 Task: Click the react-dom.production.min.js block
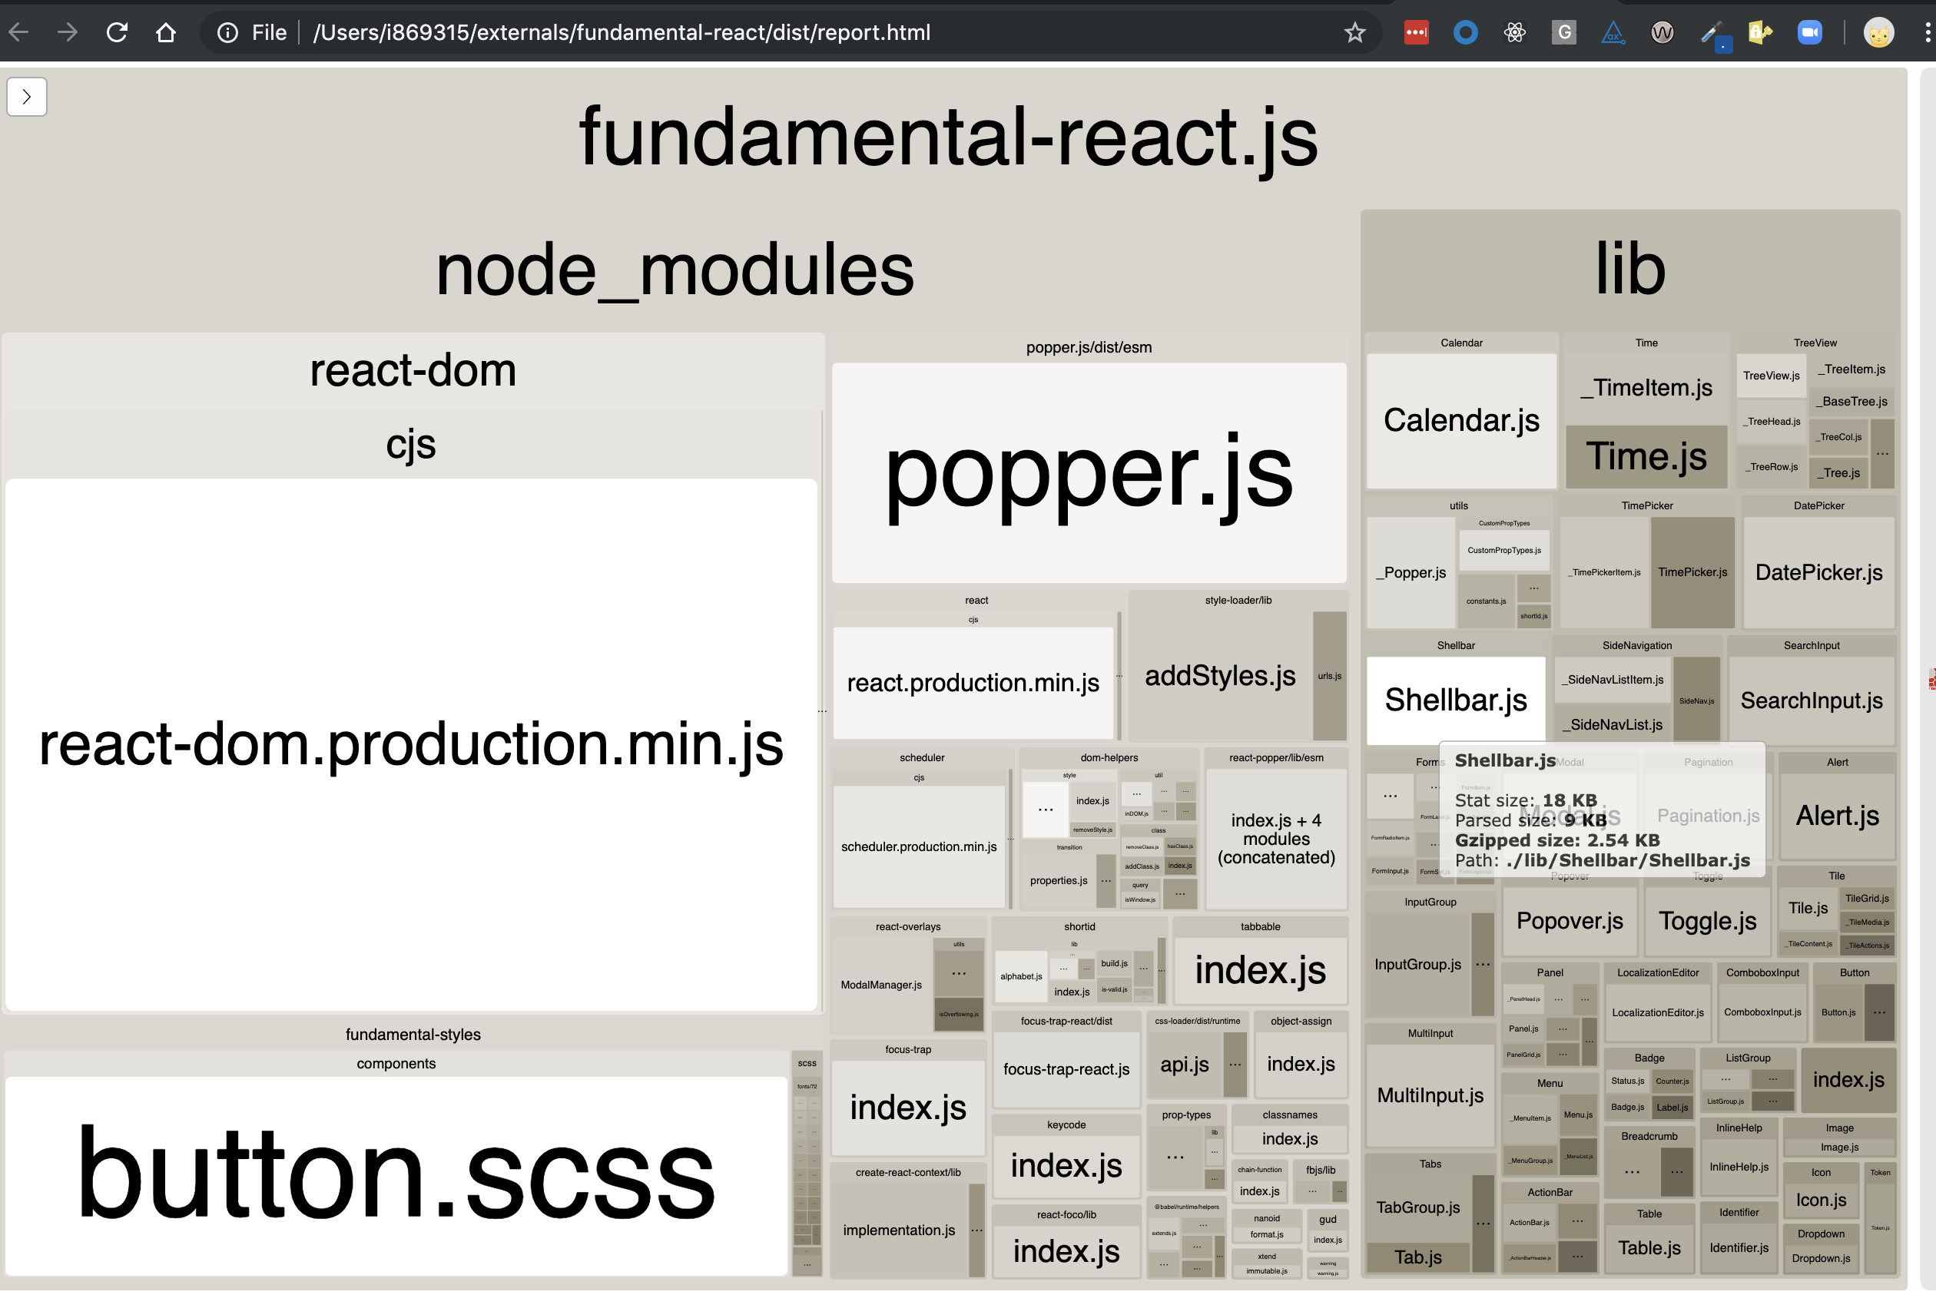410,744
